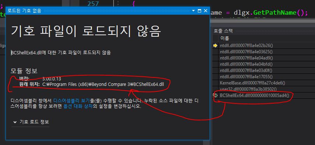Select call stack frame ntdll.dll!00007ff8a4e03d0f()
315x145 pixels.
point(246,70)
